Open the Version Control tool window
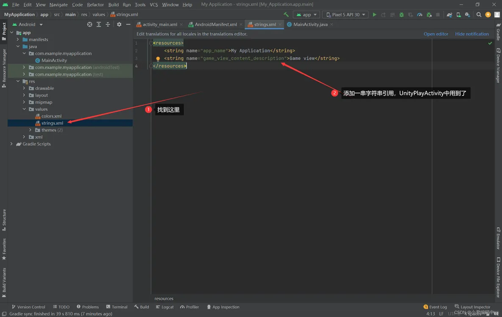Image resolution: width=502 pixels, height=317 pixels. point(28,307)
